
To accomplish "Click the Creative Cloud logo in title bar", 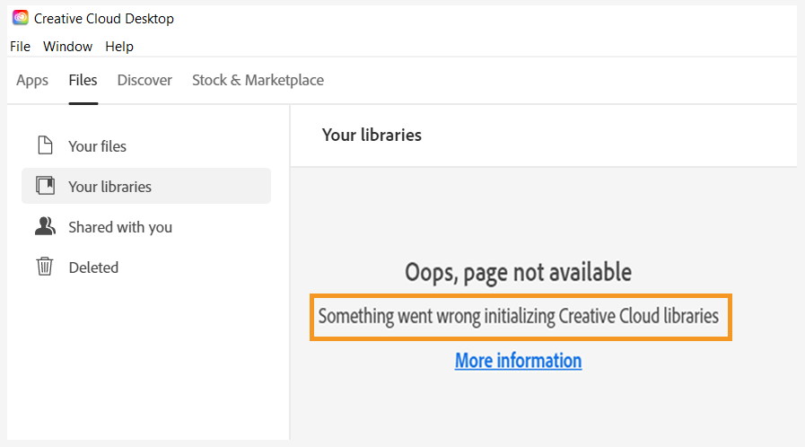I will point(20,18).
